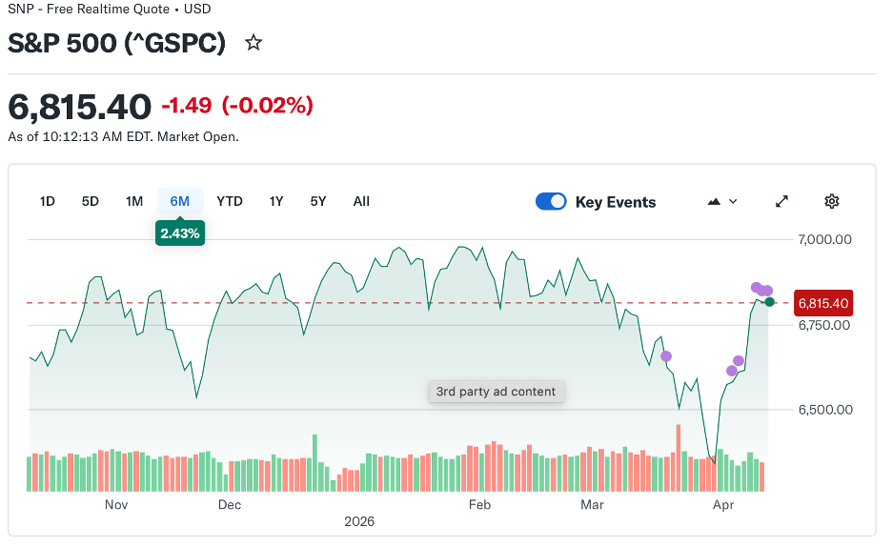Show All time chart range
Screen dimensions: 892x547
pos(361,201)
